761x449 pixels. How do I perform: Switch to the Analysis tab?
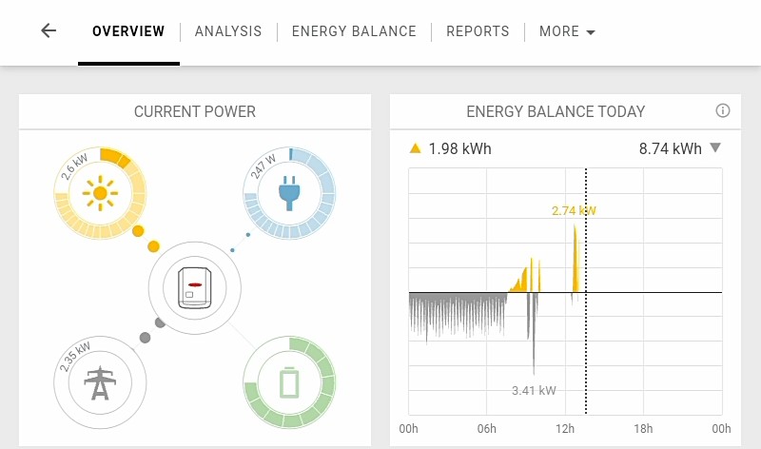point(228,31)
